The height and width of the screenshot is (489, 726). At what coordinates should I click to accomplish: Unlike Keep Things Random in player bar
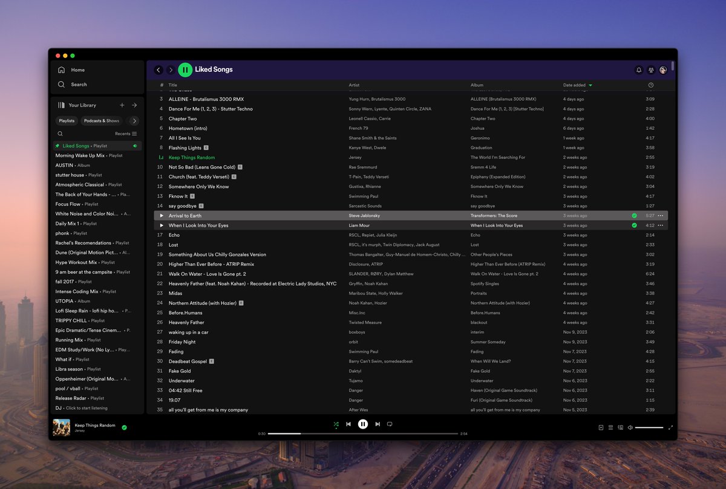[124, 427]
